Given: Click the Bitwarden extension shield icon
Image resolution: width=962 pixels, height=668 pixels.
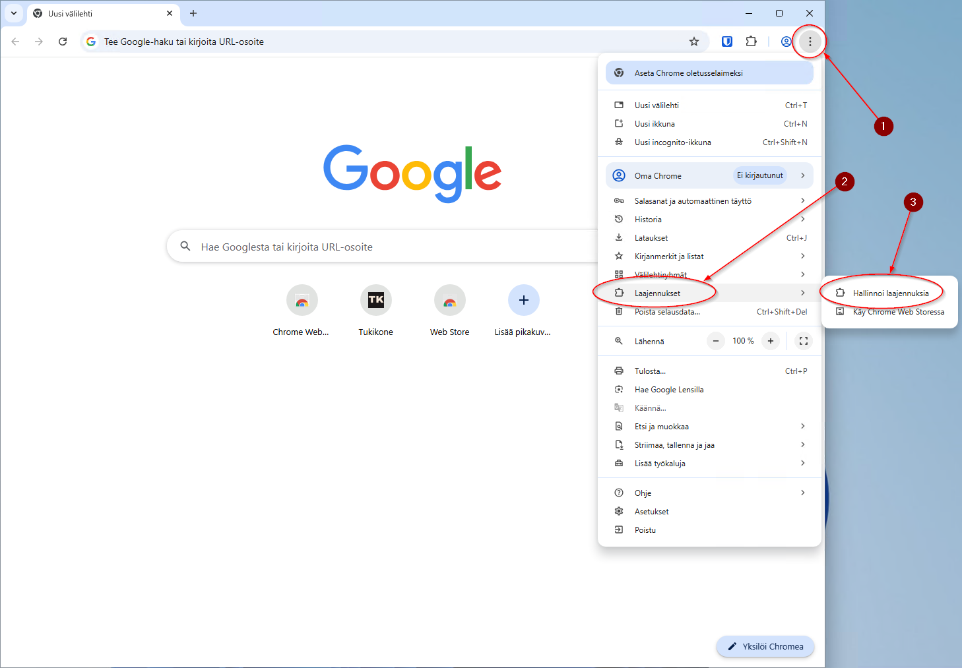Looking at the screenshot, I should [727, 42].
